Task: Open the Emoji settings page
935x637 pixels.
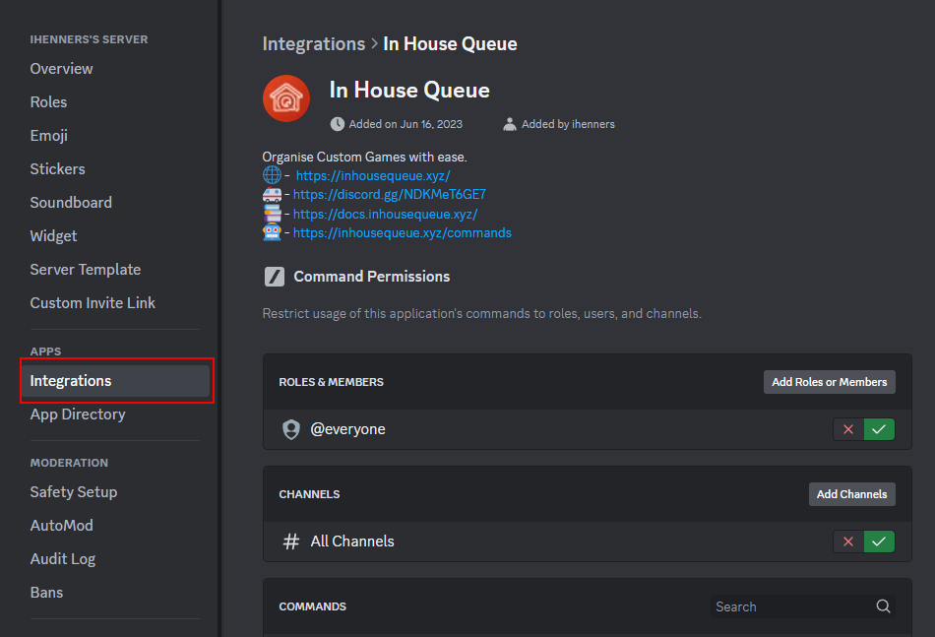Action: (49, 136)
